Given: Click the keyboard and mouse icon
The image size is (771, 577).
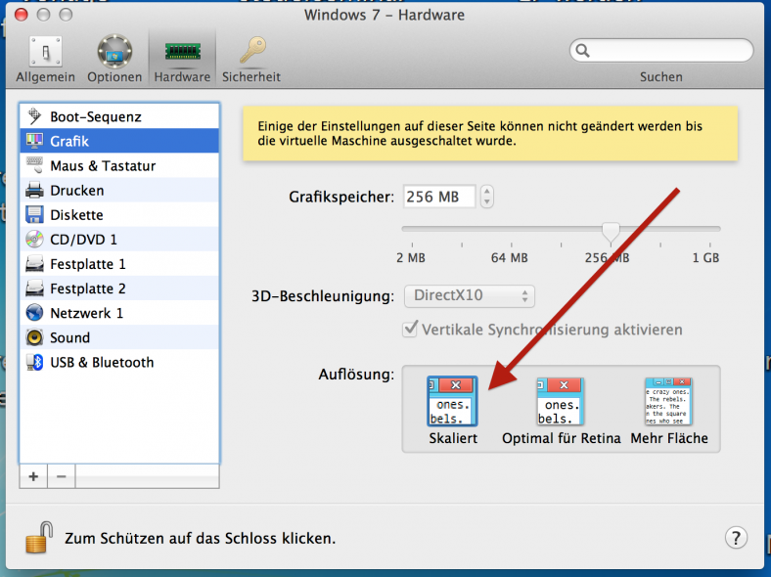Looking at the screenshot, I should tap(34, 165).
